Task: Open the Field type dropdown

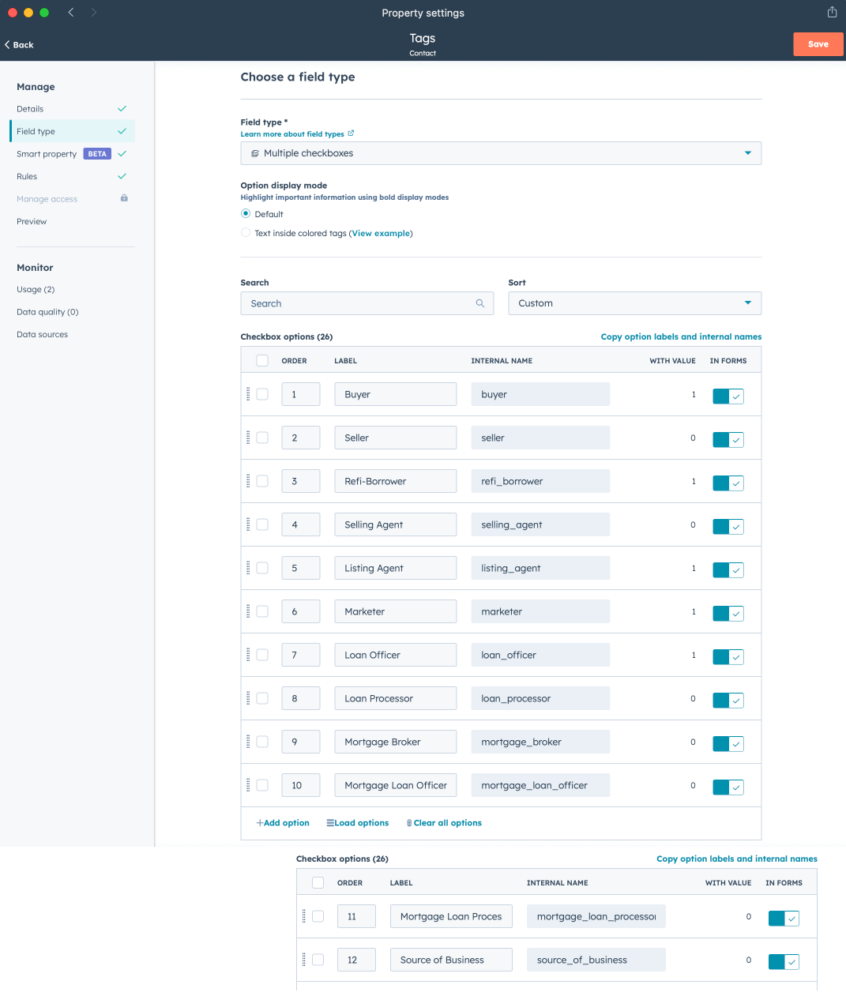Action: click(501, 153)
